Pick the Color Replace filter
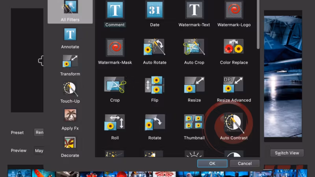 pos(234,52)
